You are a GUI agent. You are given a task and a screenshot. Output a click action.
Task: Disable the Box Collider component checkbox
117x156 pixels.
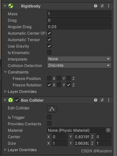point(17,100)
